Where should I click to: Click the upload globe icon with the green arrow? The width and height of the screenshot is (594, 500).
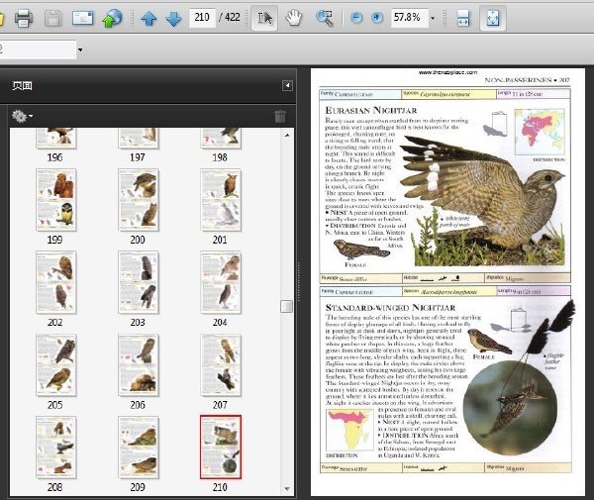pyautogui.click(x=112, y=18)
